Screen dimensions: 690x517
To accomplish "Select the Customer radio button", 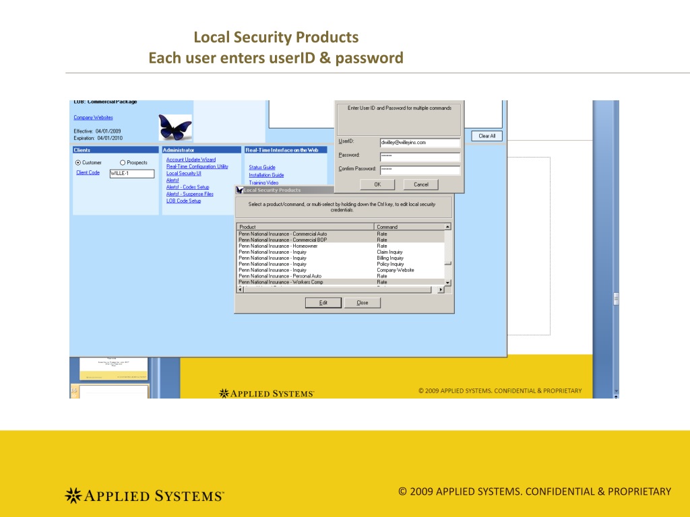I will coord(78,163).
